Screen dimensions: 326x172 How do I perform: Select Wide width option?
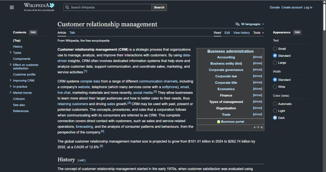click(x=275, y=86)
